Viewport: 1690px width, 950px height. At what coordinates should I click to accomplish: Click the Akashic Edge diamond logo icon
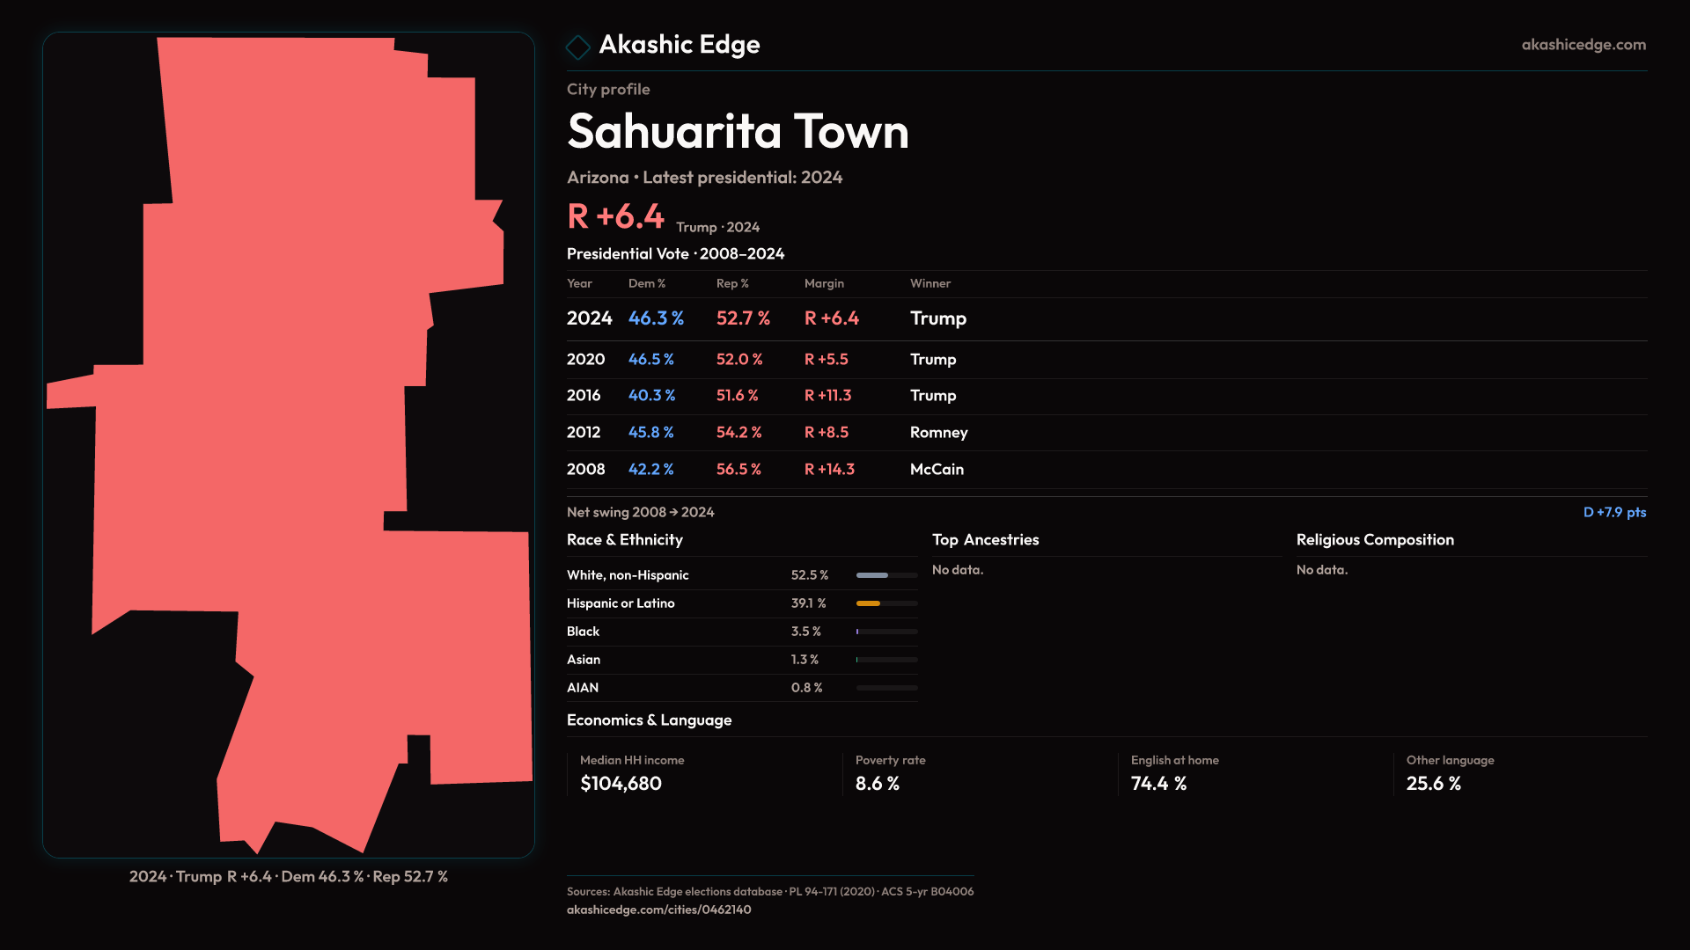tap(578, 47)
